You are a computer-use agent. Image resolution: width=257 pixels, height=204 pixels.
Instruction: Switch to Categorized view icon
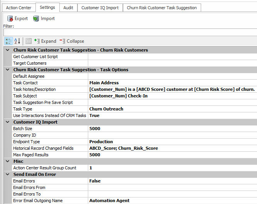point(8,41)
